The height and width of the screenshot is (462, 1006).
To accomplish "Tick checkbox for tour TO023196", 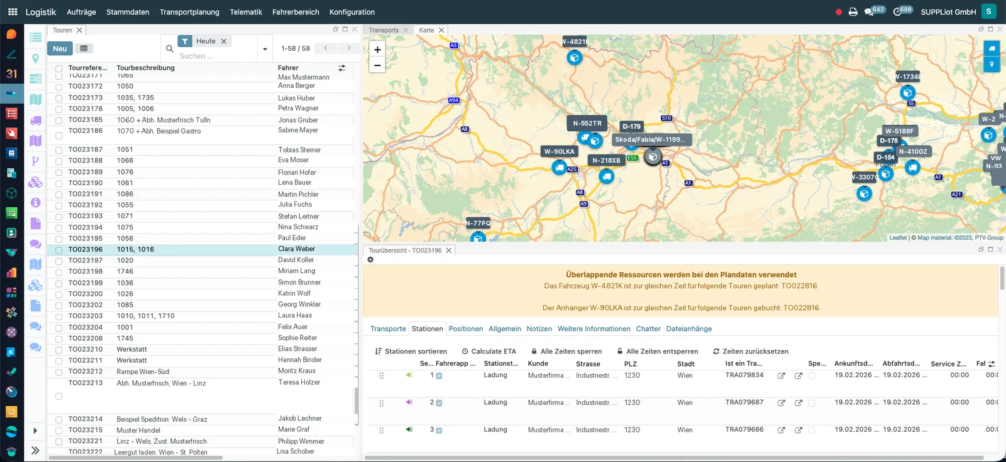I will (x=58, y=250).
